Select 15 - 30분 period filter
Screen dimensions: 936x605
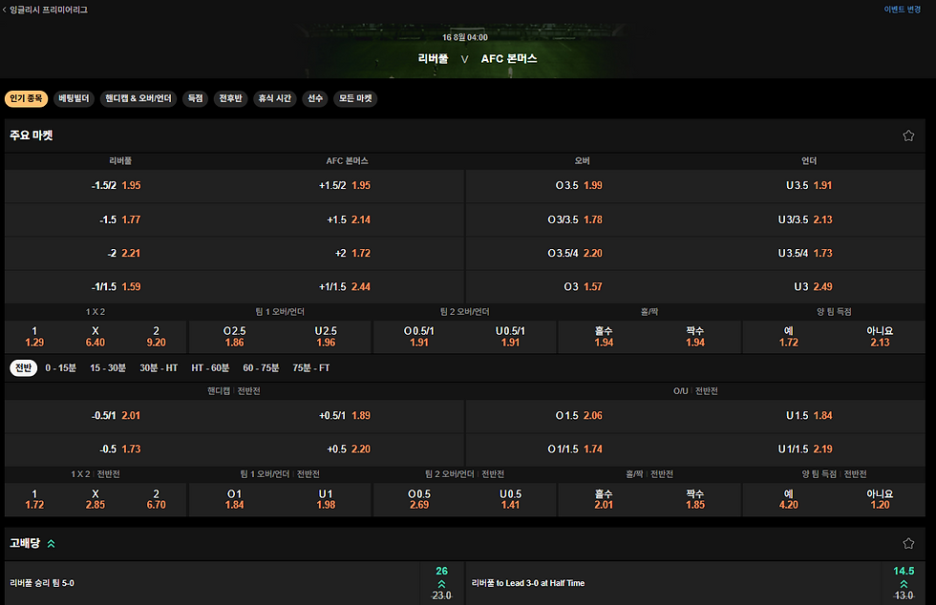(108, 367)
